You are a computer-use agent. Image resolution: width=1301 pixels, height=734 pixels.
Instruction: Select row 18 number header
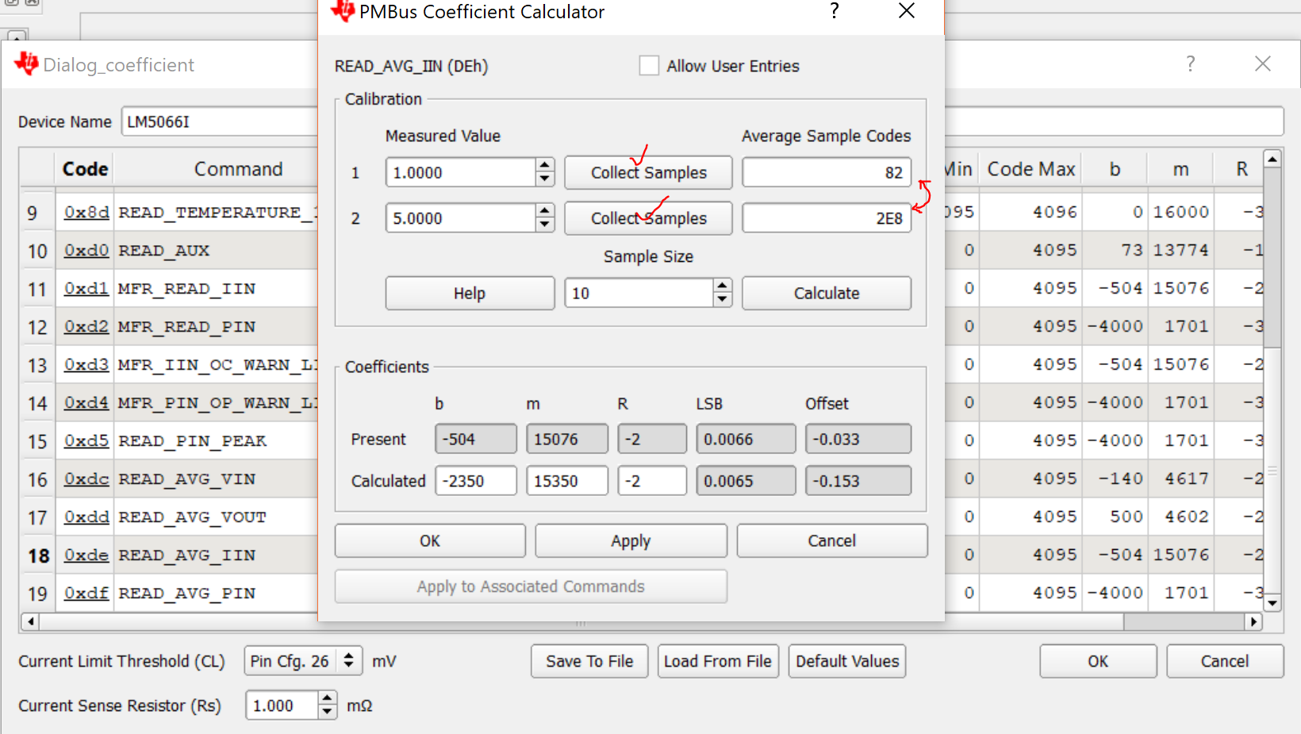click(x=38, y=555)
